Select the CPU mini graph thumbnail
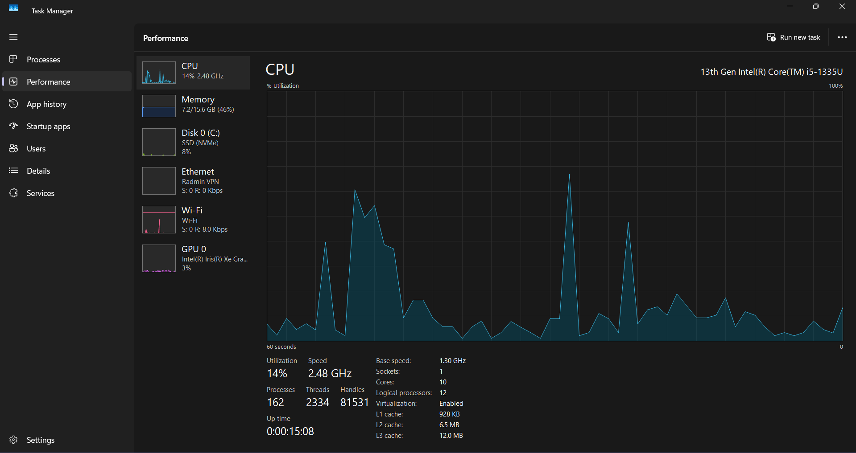The width and height of the screenshot is (856, 453). [x=159, y=73]
